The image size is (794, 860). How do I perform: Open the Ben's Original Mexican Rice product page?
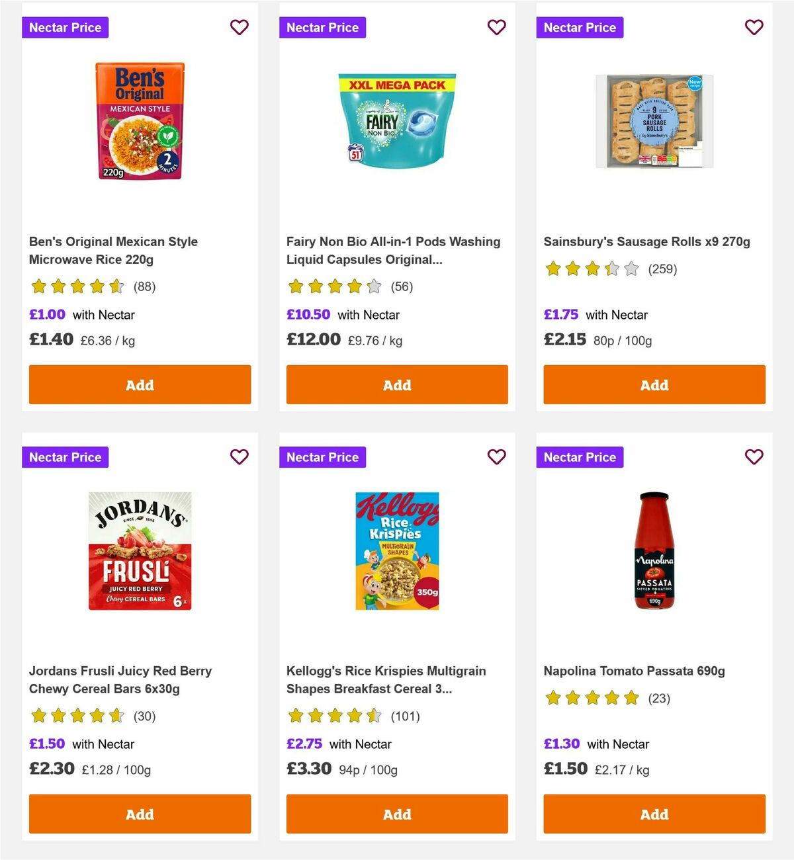point(113,250)
